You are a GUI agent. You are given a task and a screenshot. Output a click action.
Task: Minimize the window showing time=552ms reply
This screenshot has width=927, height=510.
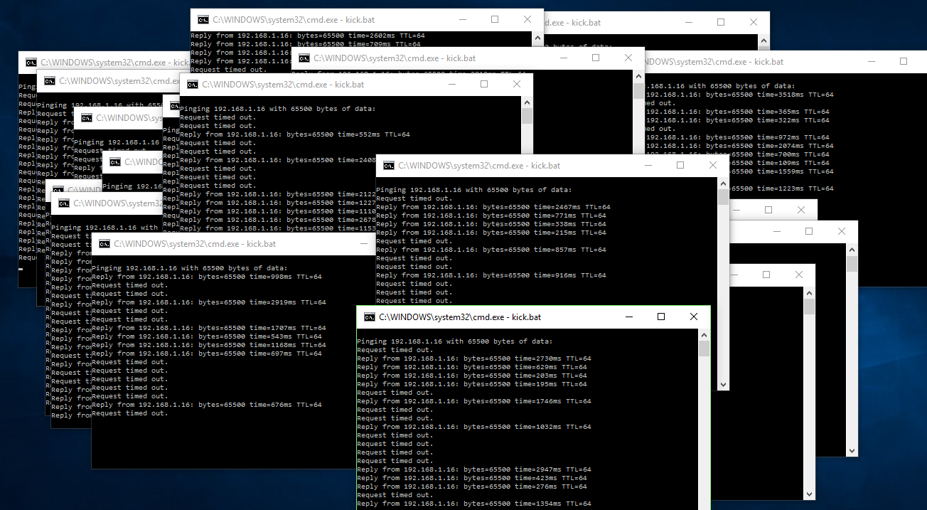click(x=451, y=84)
